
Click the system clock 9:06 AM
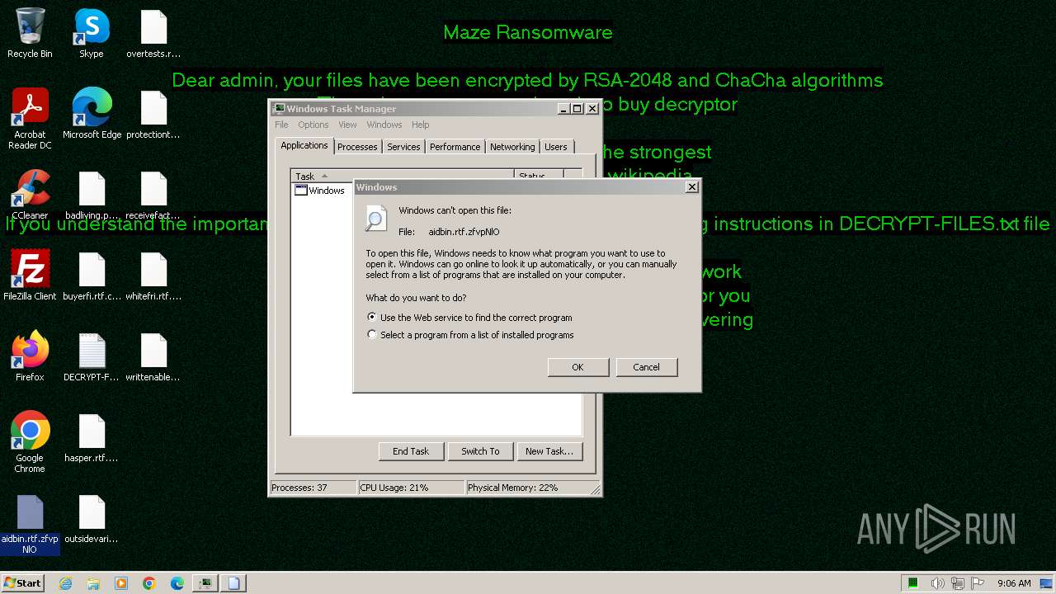tap(1014, 583)
